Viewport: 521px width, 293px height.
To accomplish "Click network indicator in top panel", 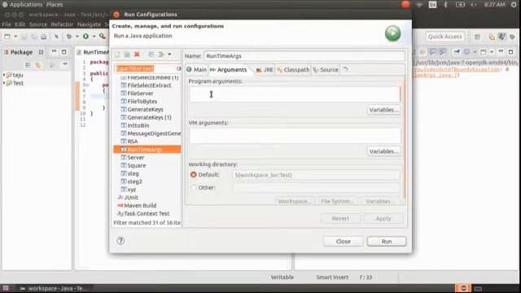I will pyautogui.click(x=419, y=5).
